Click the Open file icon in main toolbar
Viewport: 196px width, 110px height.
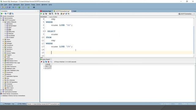[x=4, y=7]
